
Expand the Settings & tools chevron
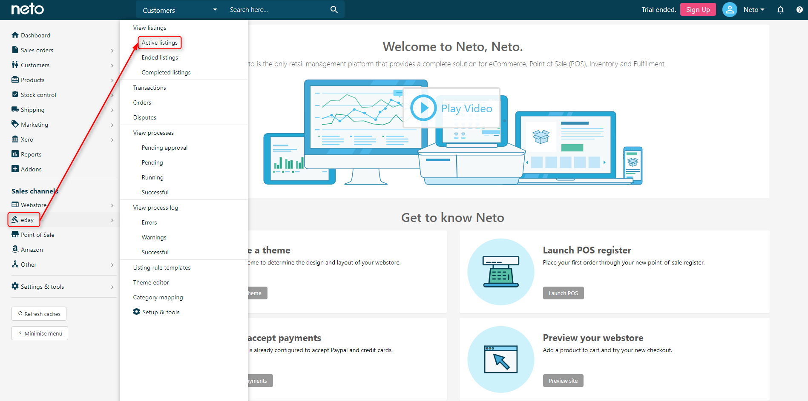click(112, 287)
